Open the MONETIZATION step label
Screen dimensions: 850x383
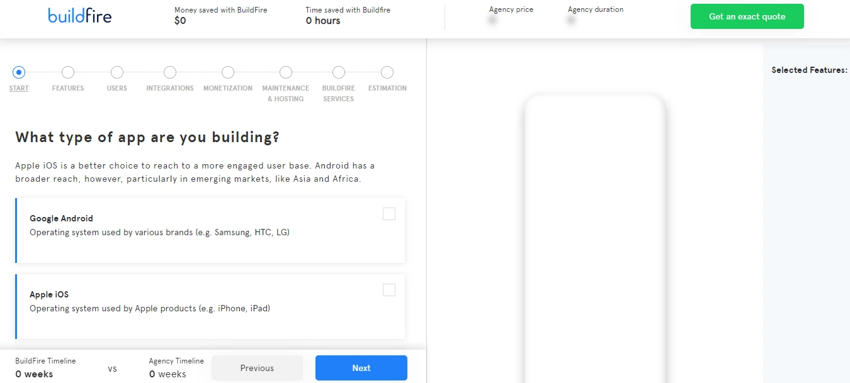click(228, 88)
